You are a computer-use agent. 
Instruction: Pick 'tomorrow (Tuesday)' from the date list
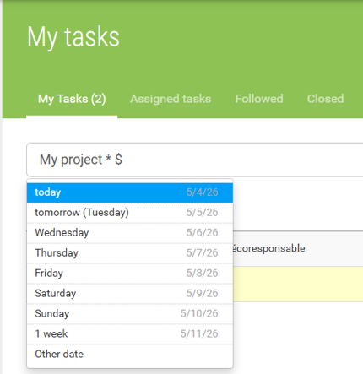click(x=130, y=213)
